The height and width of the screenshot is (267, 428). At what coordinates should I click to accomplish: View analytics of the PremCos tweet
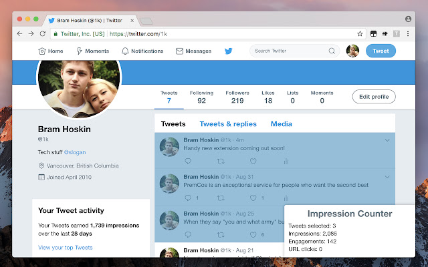286,198
